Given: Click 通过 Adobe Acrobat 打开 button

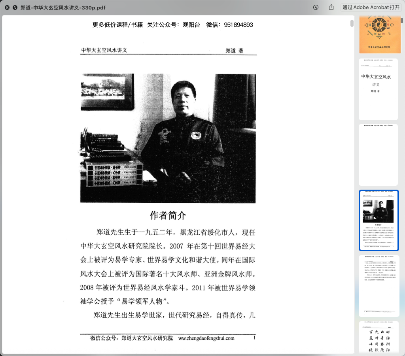Looking at the screenshot, I should point(371,8).
